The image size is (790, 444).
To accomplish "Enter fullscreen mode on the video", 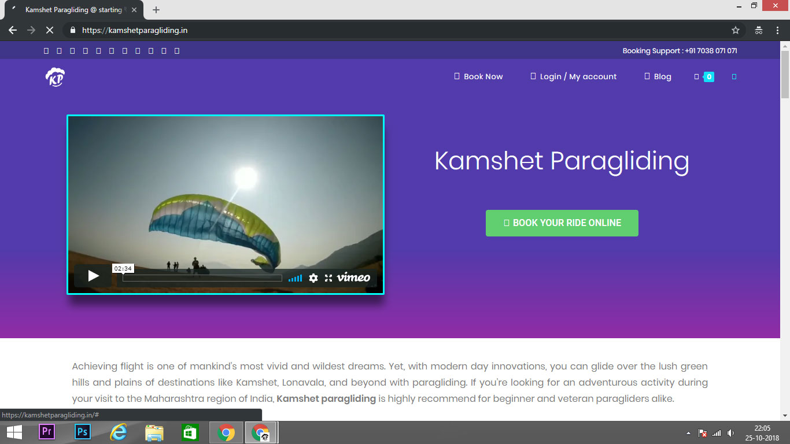I will [328, 278].
